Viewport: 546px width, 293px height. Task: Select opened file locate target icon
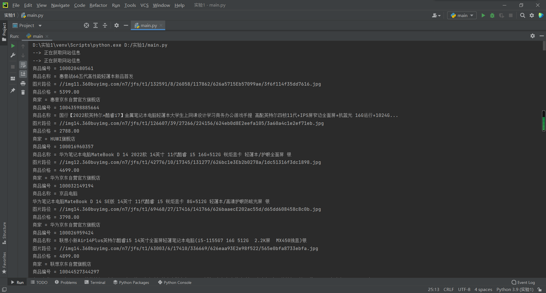86,25
